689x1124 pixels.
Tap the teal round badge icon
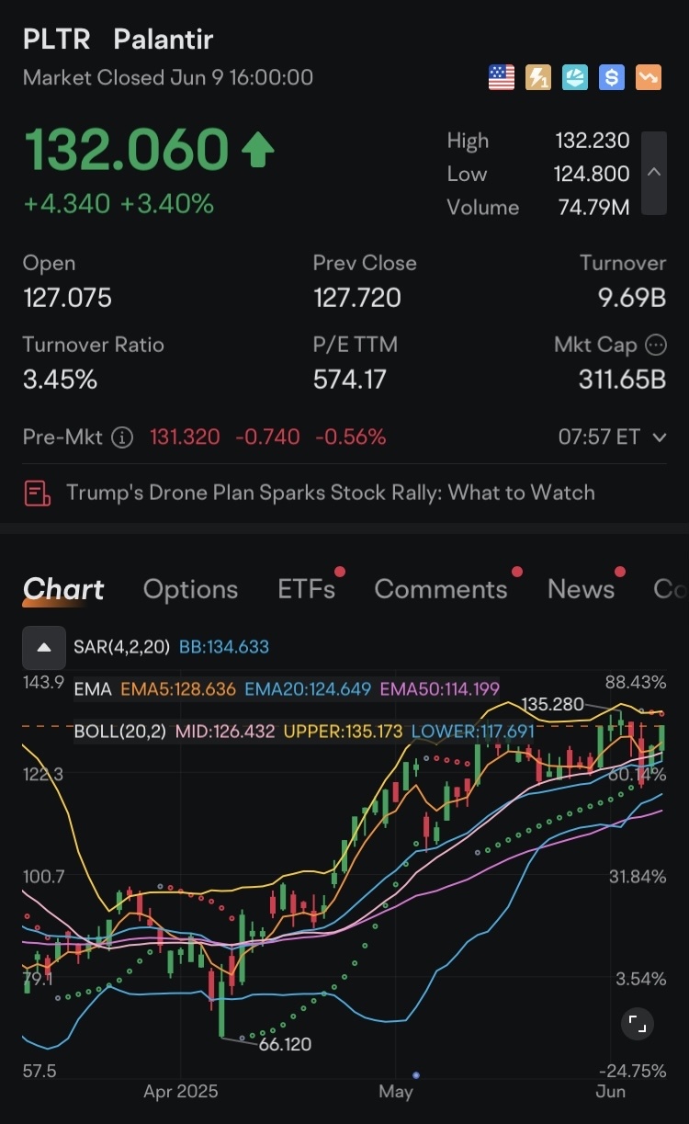574,77
